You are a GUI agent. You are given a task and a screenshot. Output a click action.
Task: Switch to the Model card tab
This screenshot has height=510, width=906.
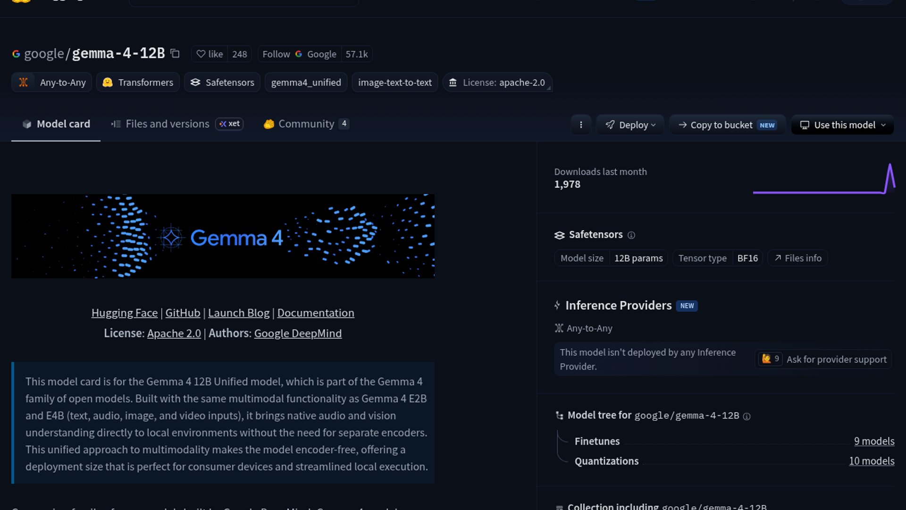pos(56,124)
